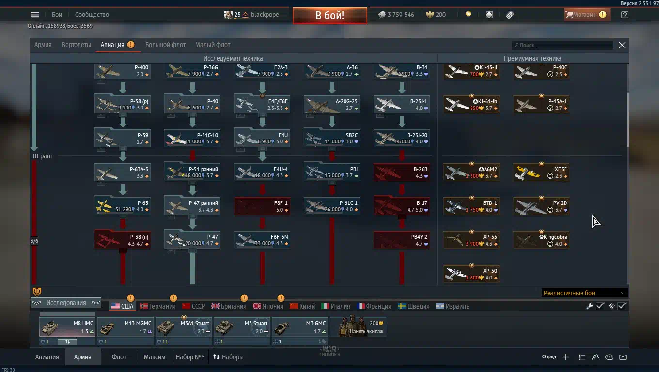Collapse the Исследования panel with left chevron
This screenshot has width=659, height=372.
(x=36, y=303)
